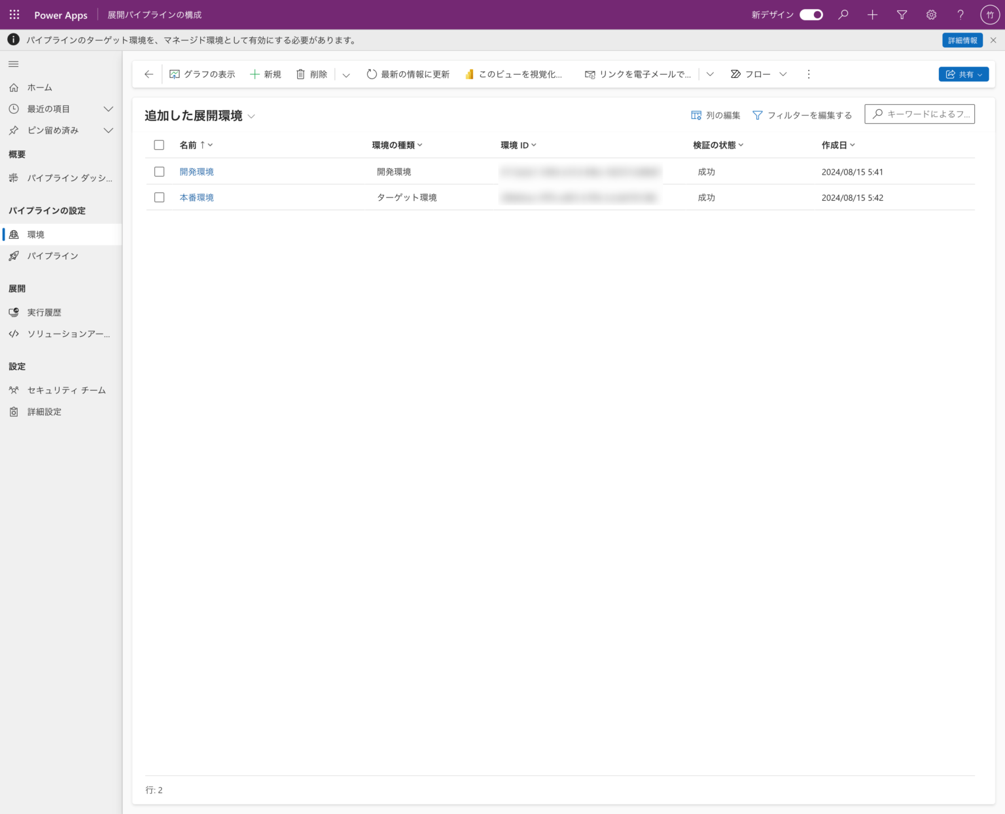Viewport: 1005px width, 814px height.
Task: Toggle the 新デザイン switch off
Action: pyautogui.click(x=811, y=14)
